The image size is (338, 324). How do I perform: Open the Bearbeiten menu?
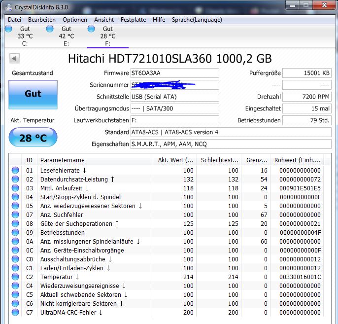click(x=42, y=20)
